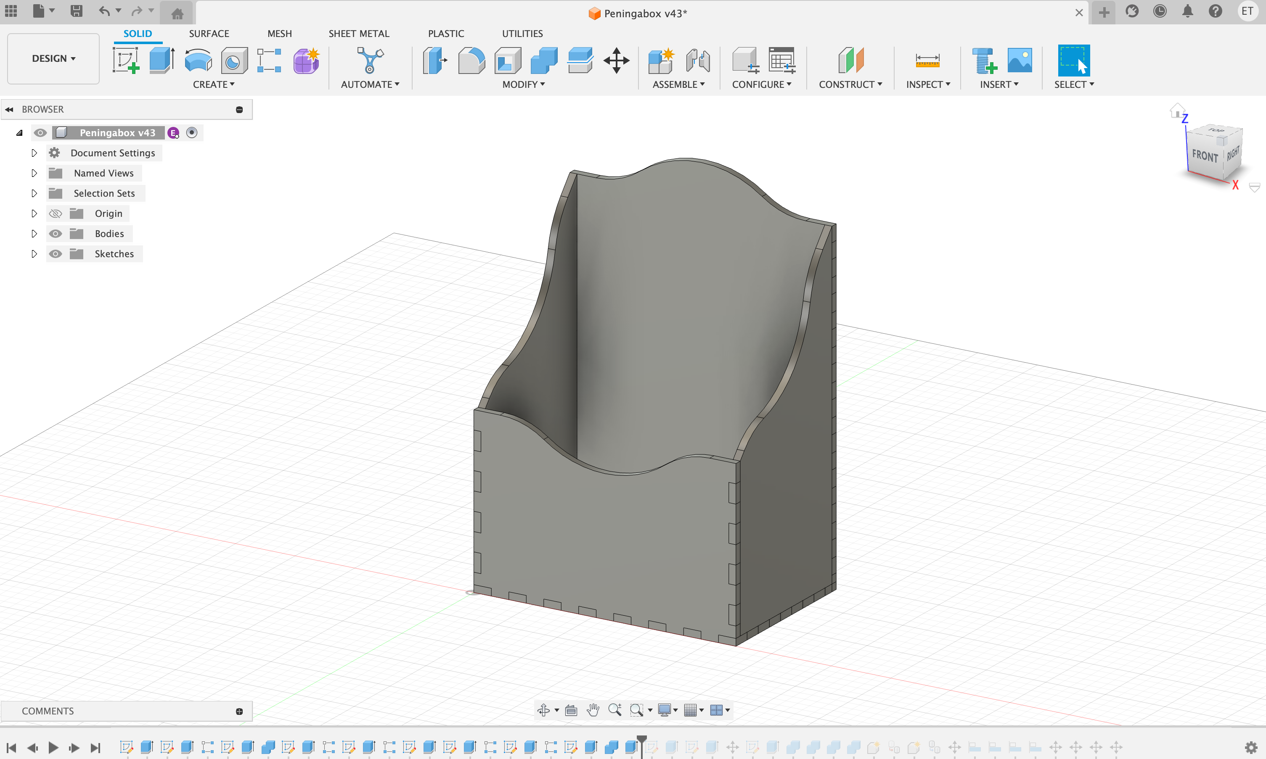Click the Save icon
Screen dimensions: 1266x759
76,11
